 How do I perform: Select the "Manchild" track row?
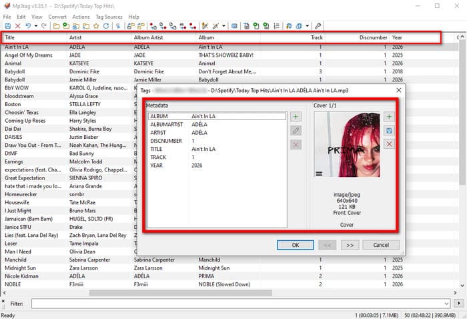click(228, 260)
